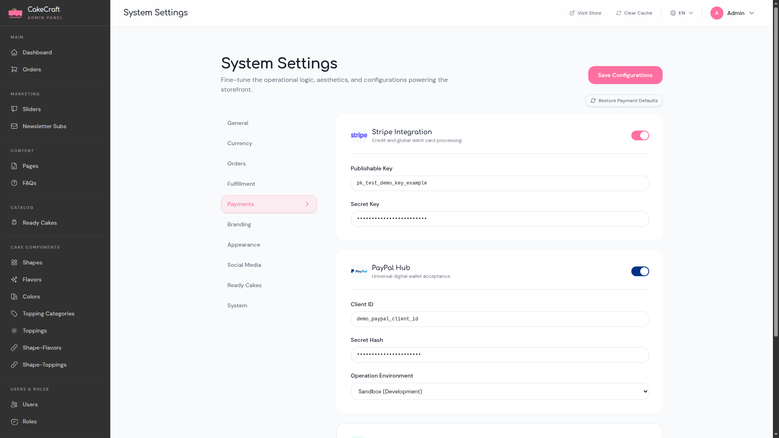Switch to the Branding settings tab
Screen dimensions: 779x438
[x=239, y=224]
